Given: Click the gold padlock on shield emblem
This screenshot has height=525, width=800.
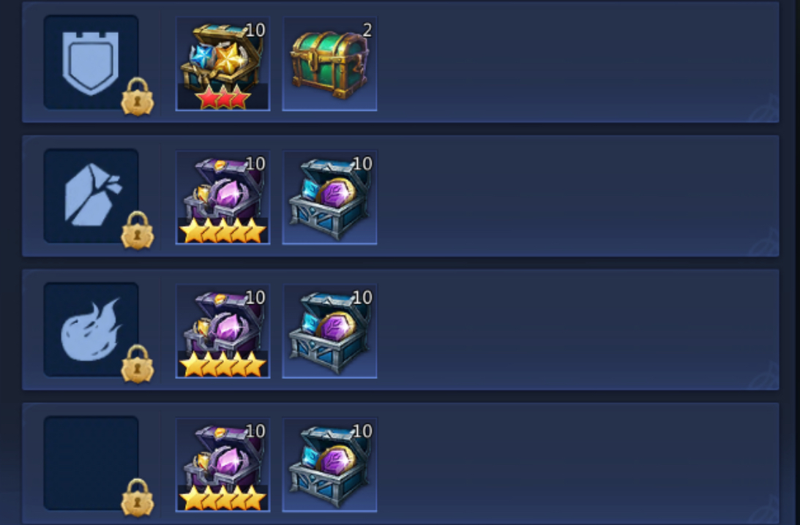Looking at the screenshot, I should coord(138,97).
